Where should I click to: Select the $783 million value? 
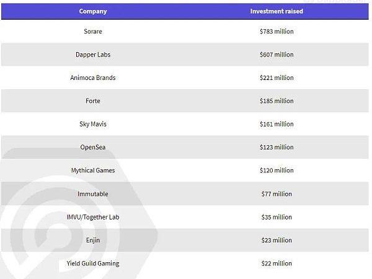pyautogui.click(x=277, y=32)
